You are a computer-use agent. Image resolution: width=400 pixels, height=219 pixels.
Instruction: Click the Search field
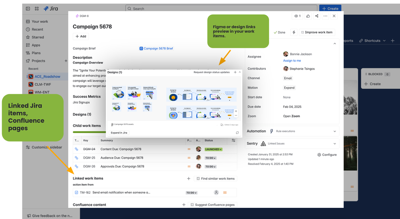(x=221, y=9)
